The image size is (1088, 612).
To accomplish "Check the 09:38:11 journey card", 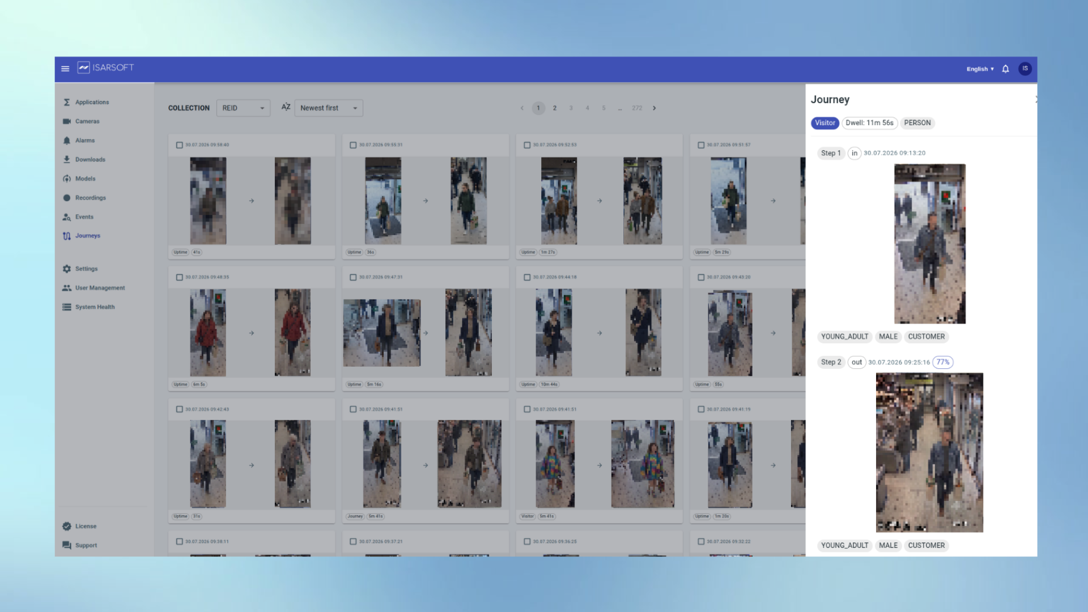I will 180,542.
